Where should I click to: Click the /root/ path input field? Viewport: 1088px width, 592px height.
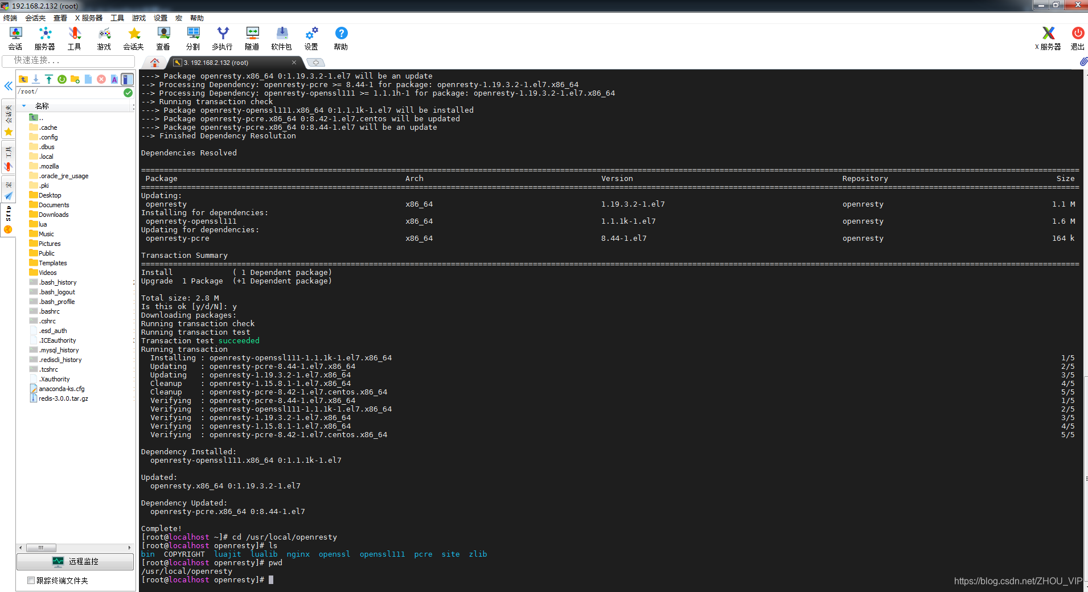pyautogui.click(x=69, y=92)
